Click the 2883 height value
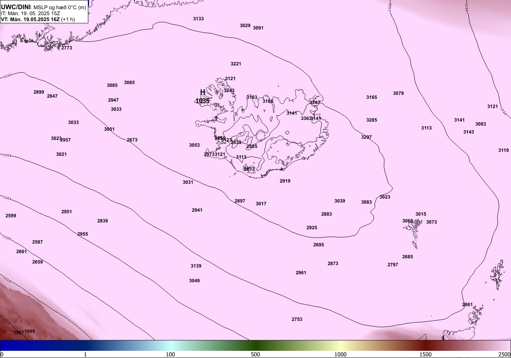 [x=327, y=214]
